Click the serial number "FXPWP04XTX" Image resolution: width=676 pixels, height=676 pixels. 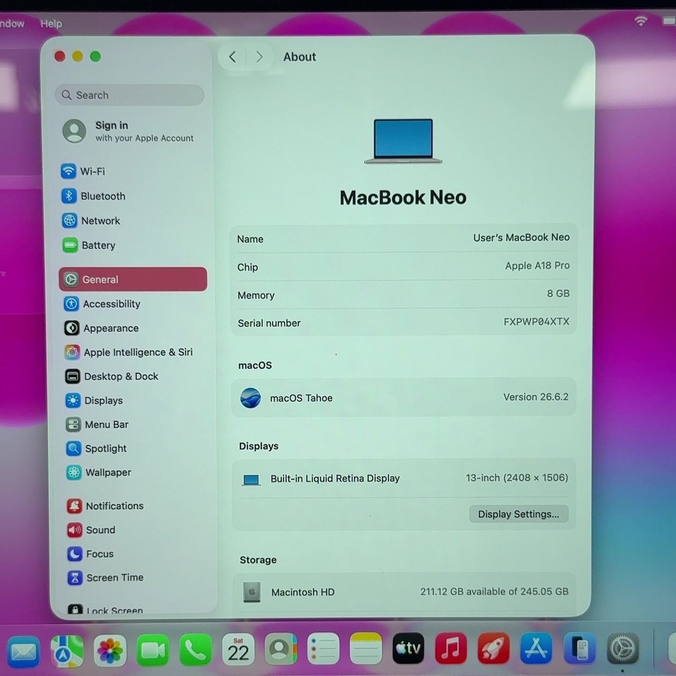(x=536, y=321)
